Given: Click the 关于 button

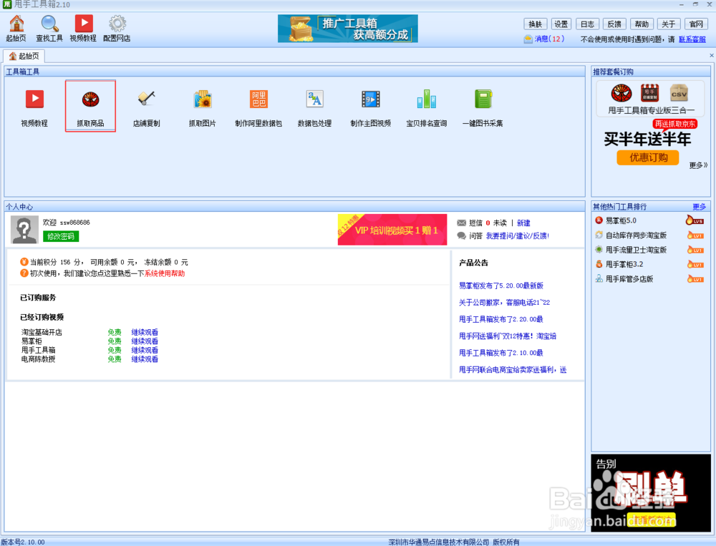Looking at the screenshot, I should pos(669,24).
